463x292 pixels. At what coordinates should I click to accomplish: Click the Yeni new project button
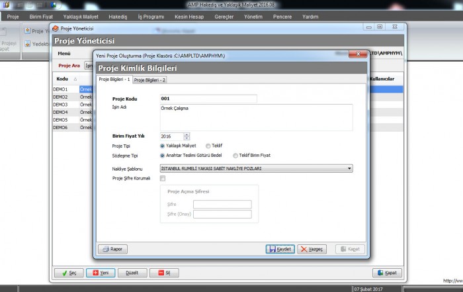[101, 272]
